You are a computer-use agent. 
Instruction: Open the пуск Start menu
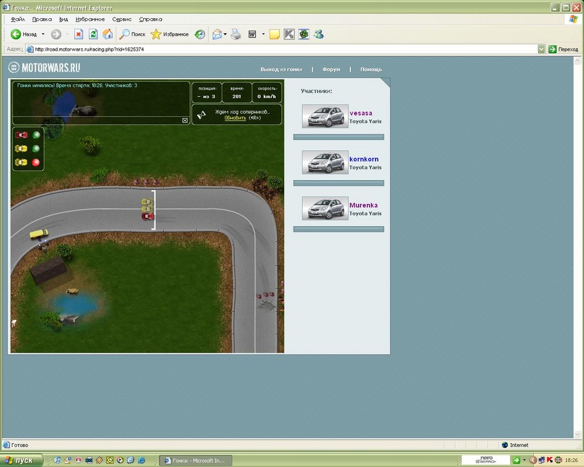(21, 460)
